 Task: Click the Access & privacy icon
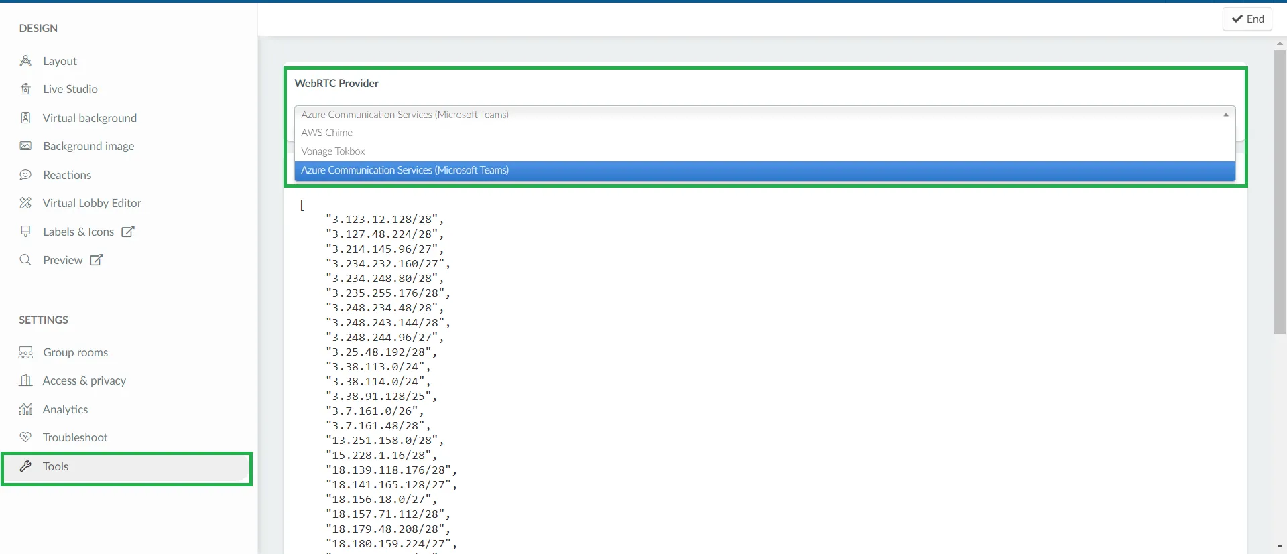coord(25,380)
